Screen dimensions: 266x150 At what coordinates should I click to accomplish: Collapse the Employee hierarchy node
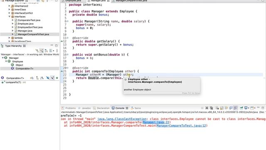pos(6,61)
